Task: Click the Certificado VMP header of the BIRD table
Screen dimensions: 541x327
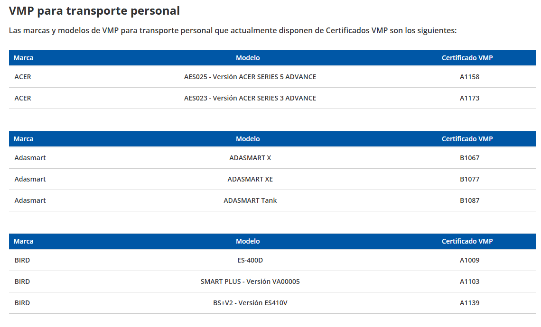Action: pos(467,241)
